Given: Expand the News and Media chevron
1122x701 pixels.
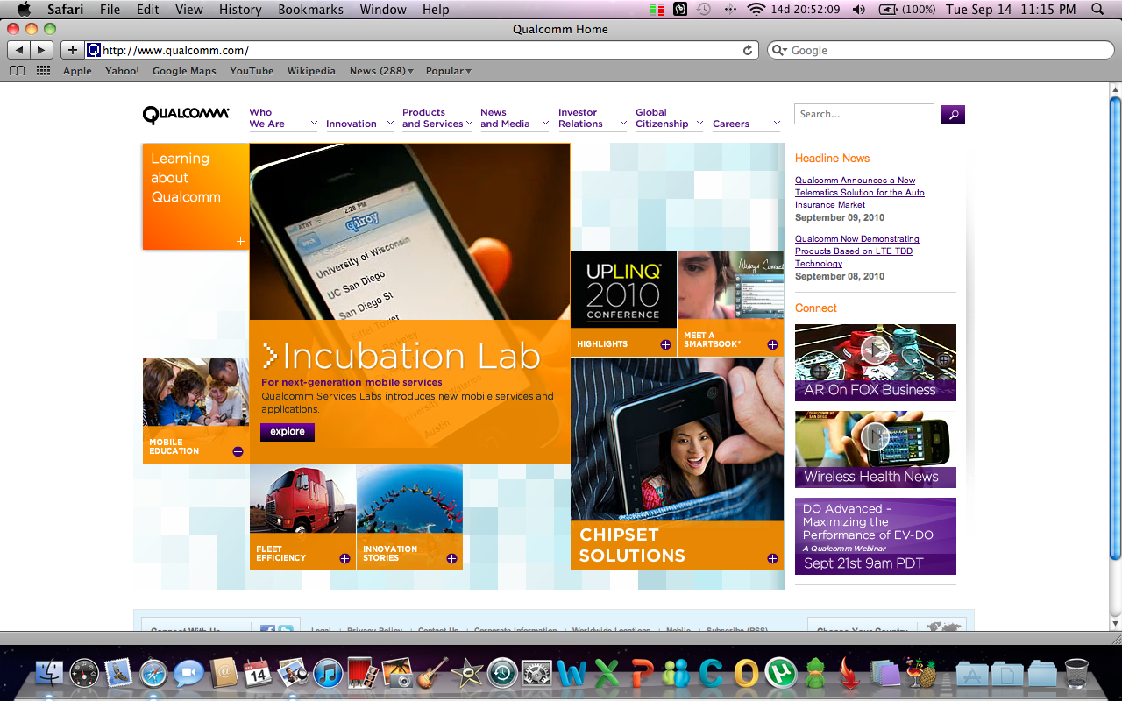Looking at the screenshot, I should (x=544, y=124).
